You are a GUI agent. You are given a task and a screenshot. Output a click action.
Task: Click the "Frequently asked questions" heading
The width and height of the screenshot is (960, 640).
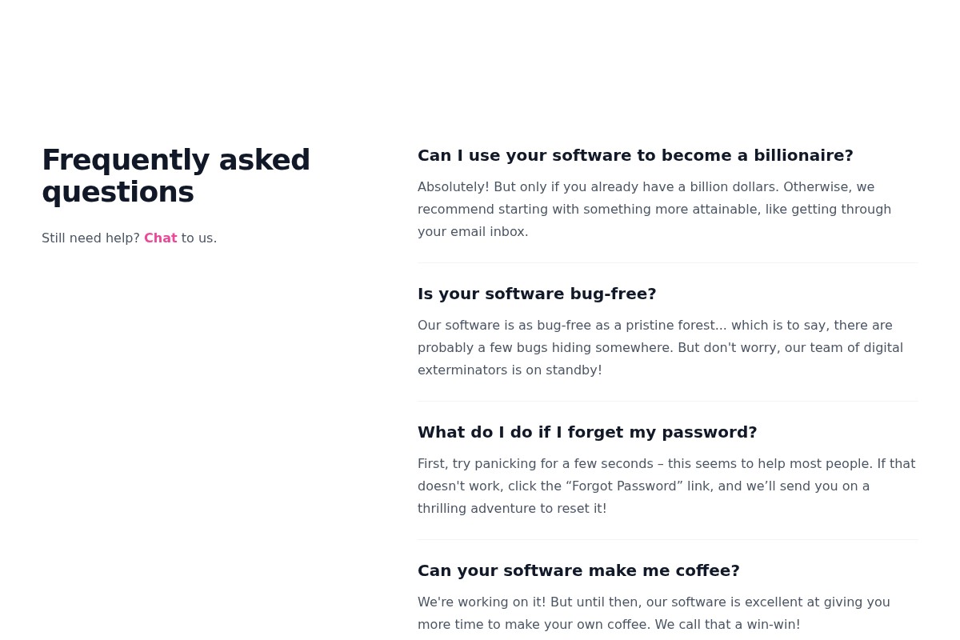click(x=176, y=176)
